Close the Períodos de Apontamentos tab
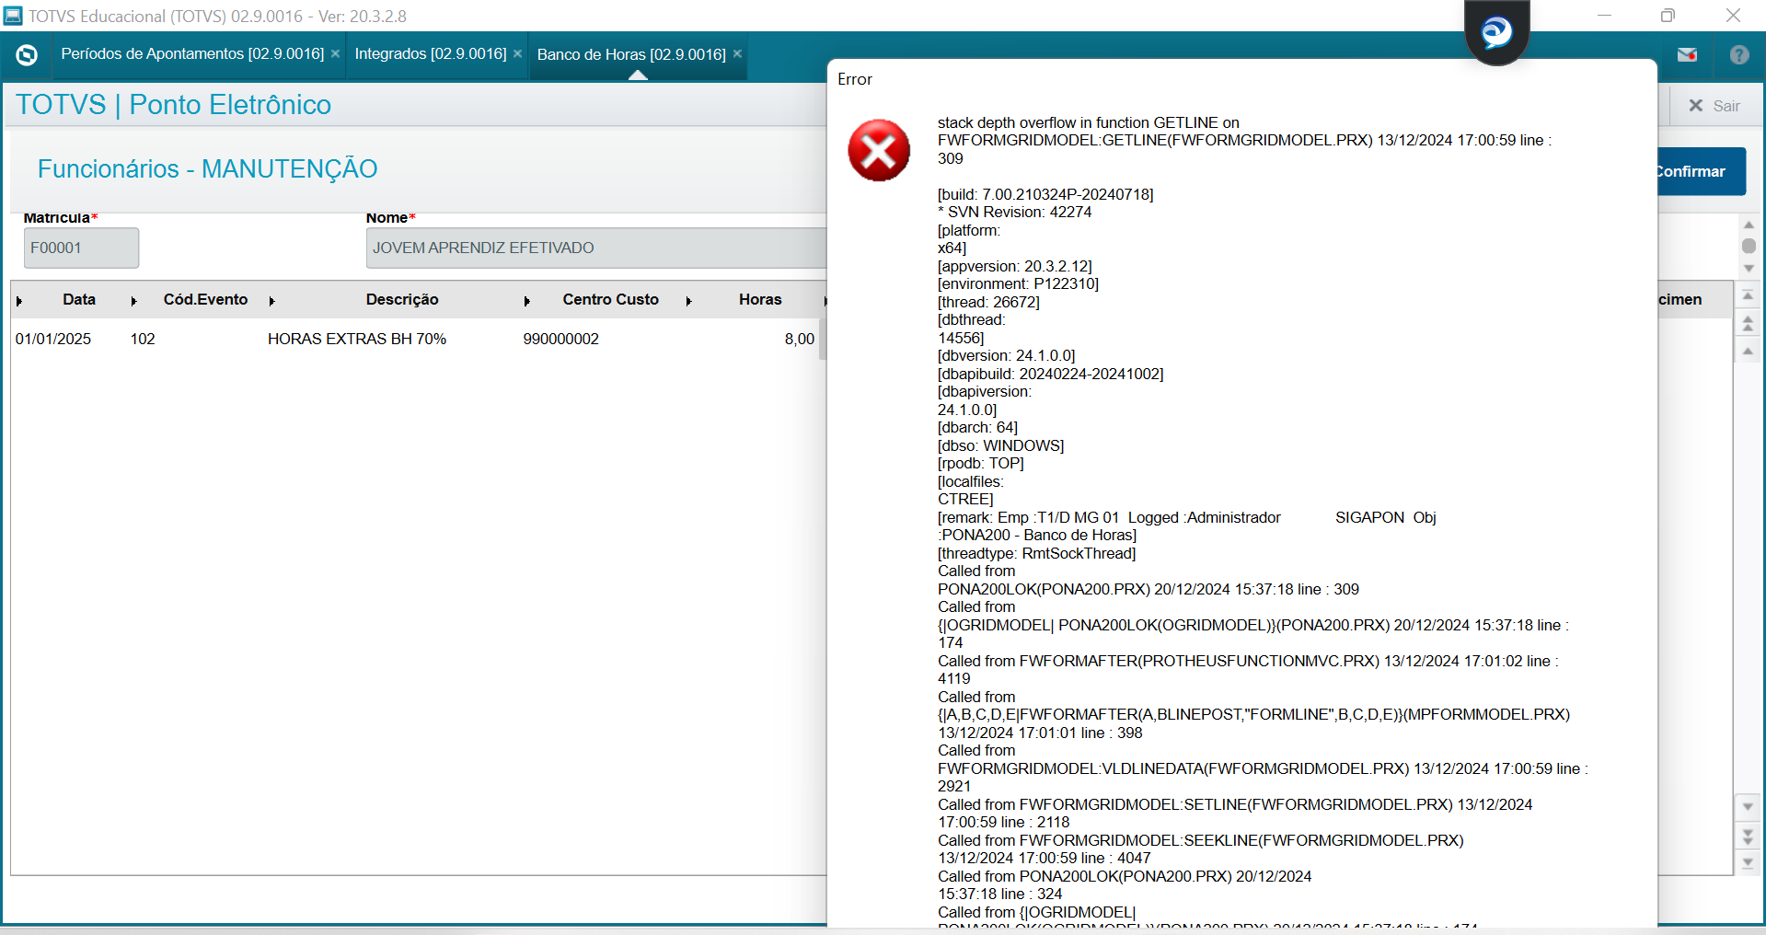 pos(336,53)
